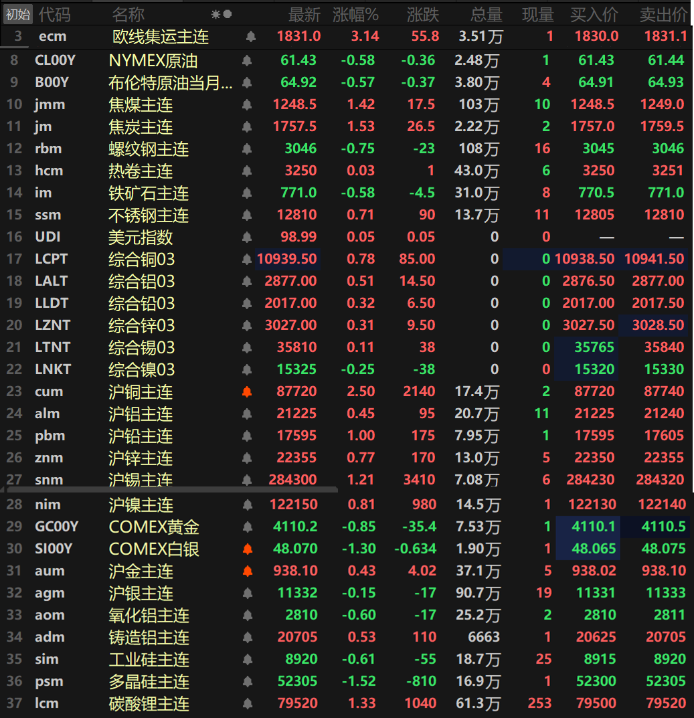Sort by the 总量 volume column header

point(486,14)
